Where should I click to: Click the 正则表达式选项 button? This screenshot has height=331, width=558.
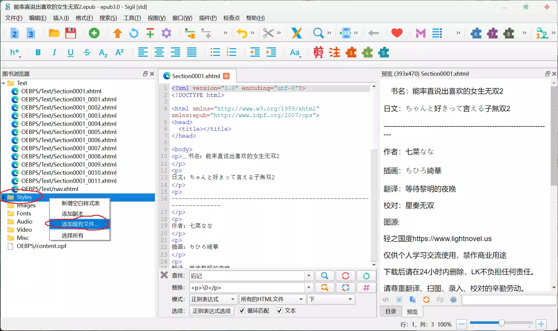(x=212, y=311)
